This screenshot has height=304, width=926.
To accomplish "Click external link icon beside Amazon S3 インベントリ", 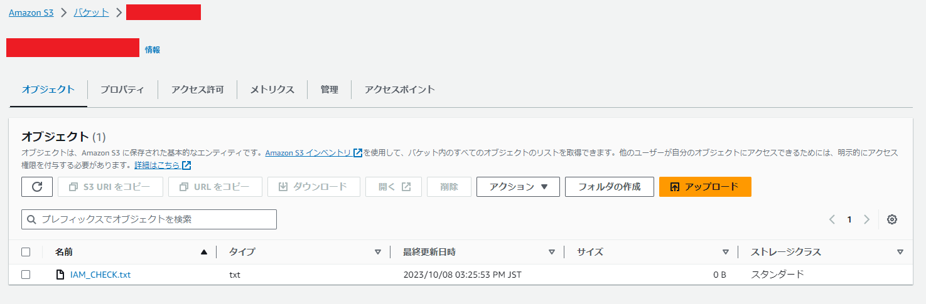I will [358, 153].
